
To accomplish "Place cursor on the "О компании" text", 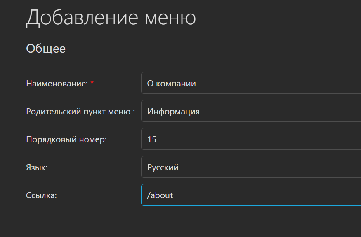I will pyautogui.click(x=171, y=84).
